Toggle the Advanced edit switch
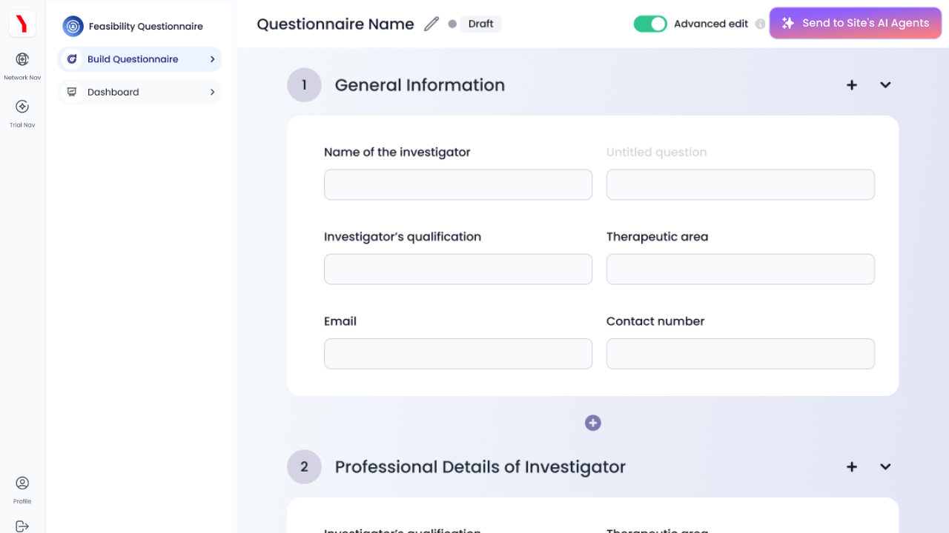The width and height of the screenshot is (949, 533). [x=650, y=24]
